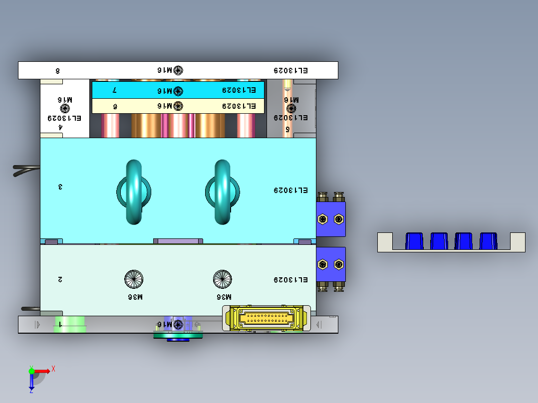Viewport: 538px width, 403px height.
Task: Click the mirrored EL13029 label on plate 8
Action: coord(290,70)
